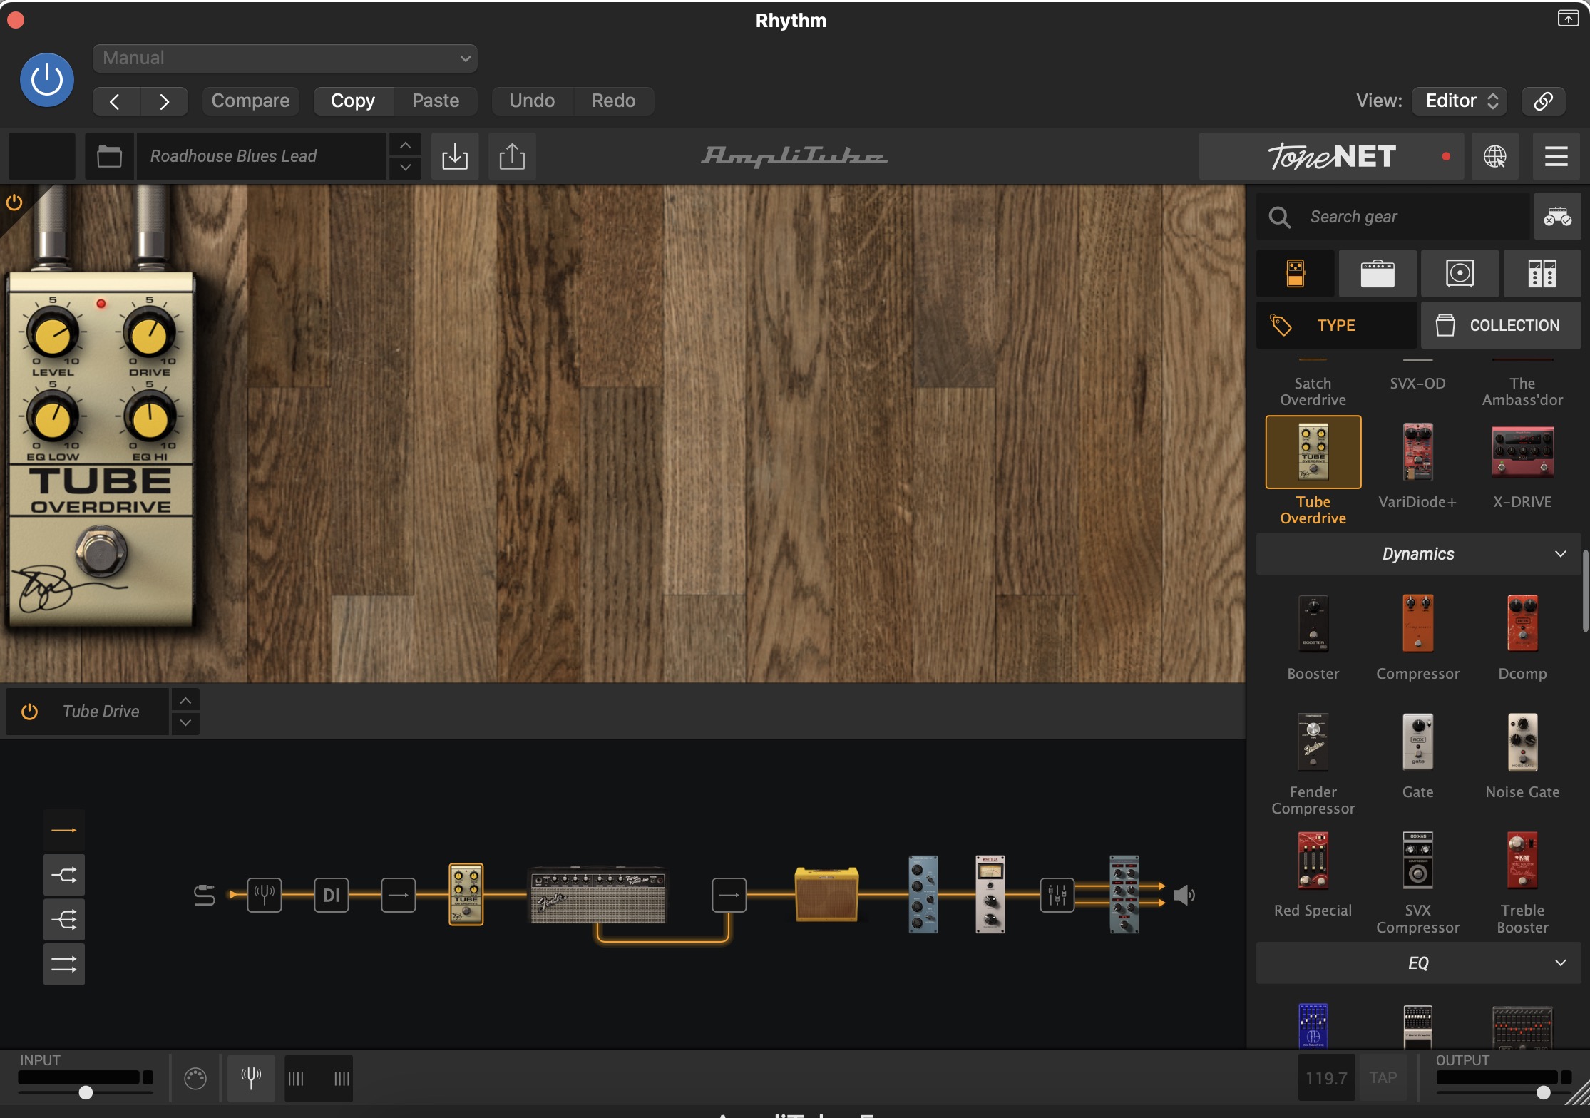Step to next preset using down chevron

coord(405,167)
